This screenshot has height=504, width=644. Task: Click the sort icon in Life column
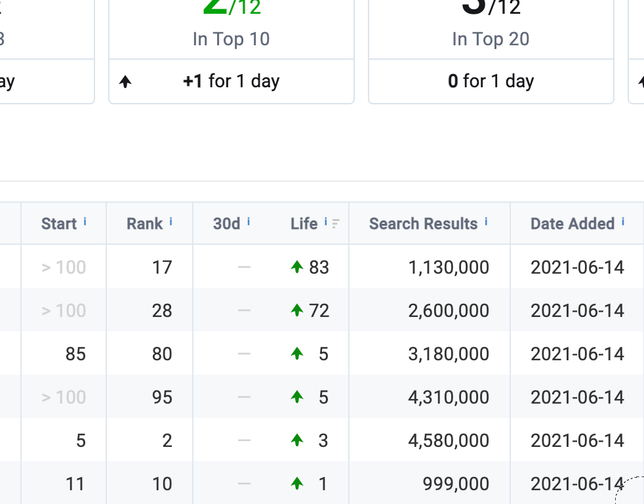(x=336, y=224)
